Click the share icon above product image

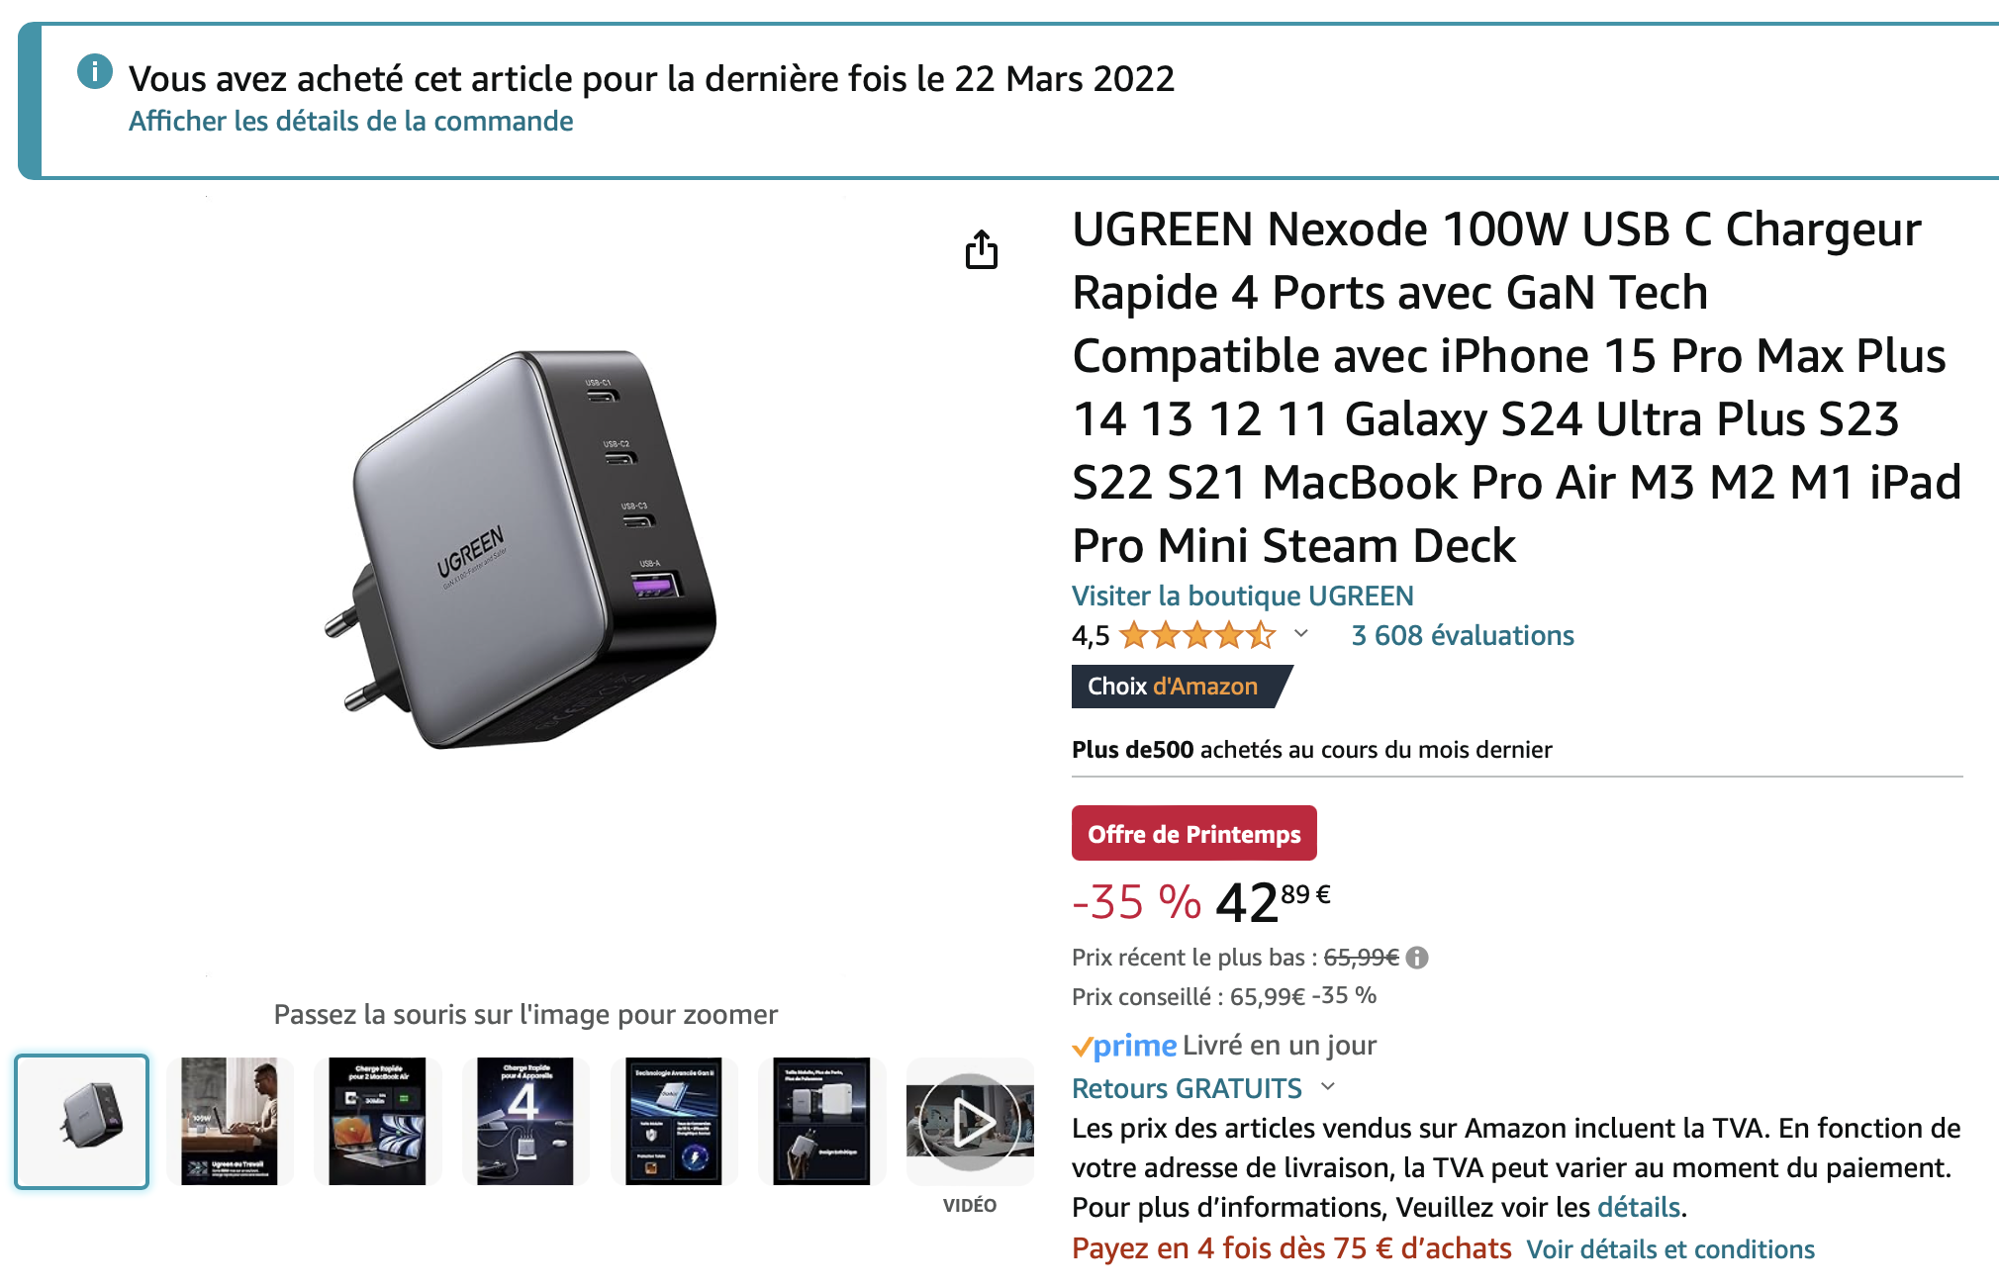coord(981,249)
